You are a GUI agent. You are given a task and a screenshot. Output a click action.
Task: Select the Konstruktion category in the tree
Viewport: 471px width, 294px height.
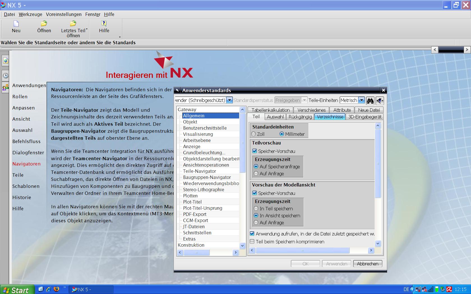[191, 245]
